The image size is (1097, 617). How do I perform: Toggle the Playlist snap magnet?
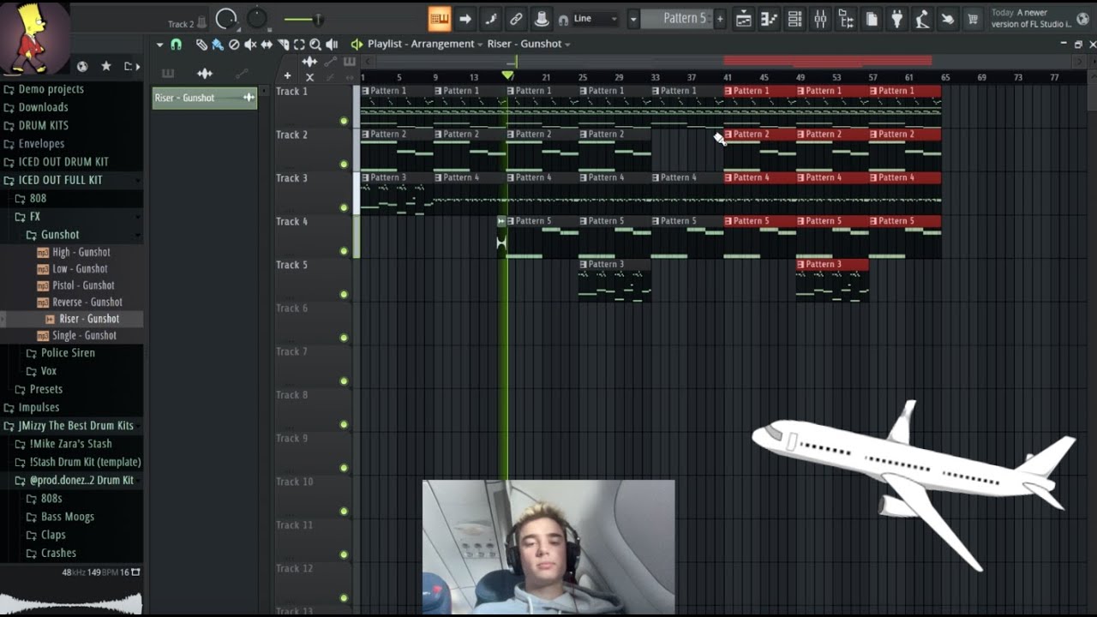[176, 45]
